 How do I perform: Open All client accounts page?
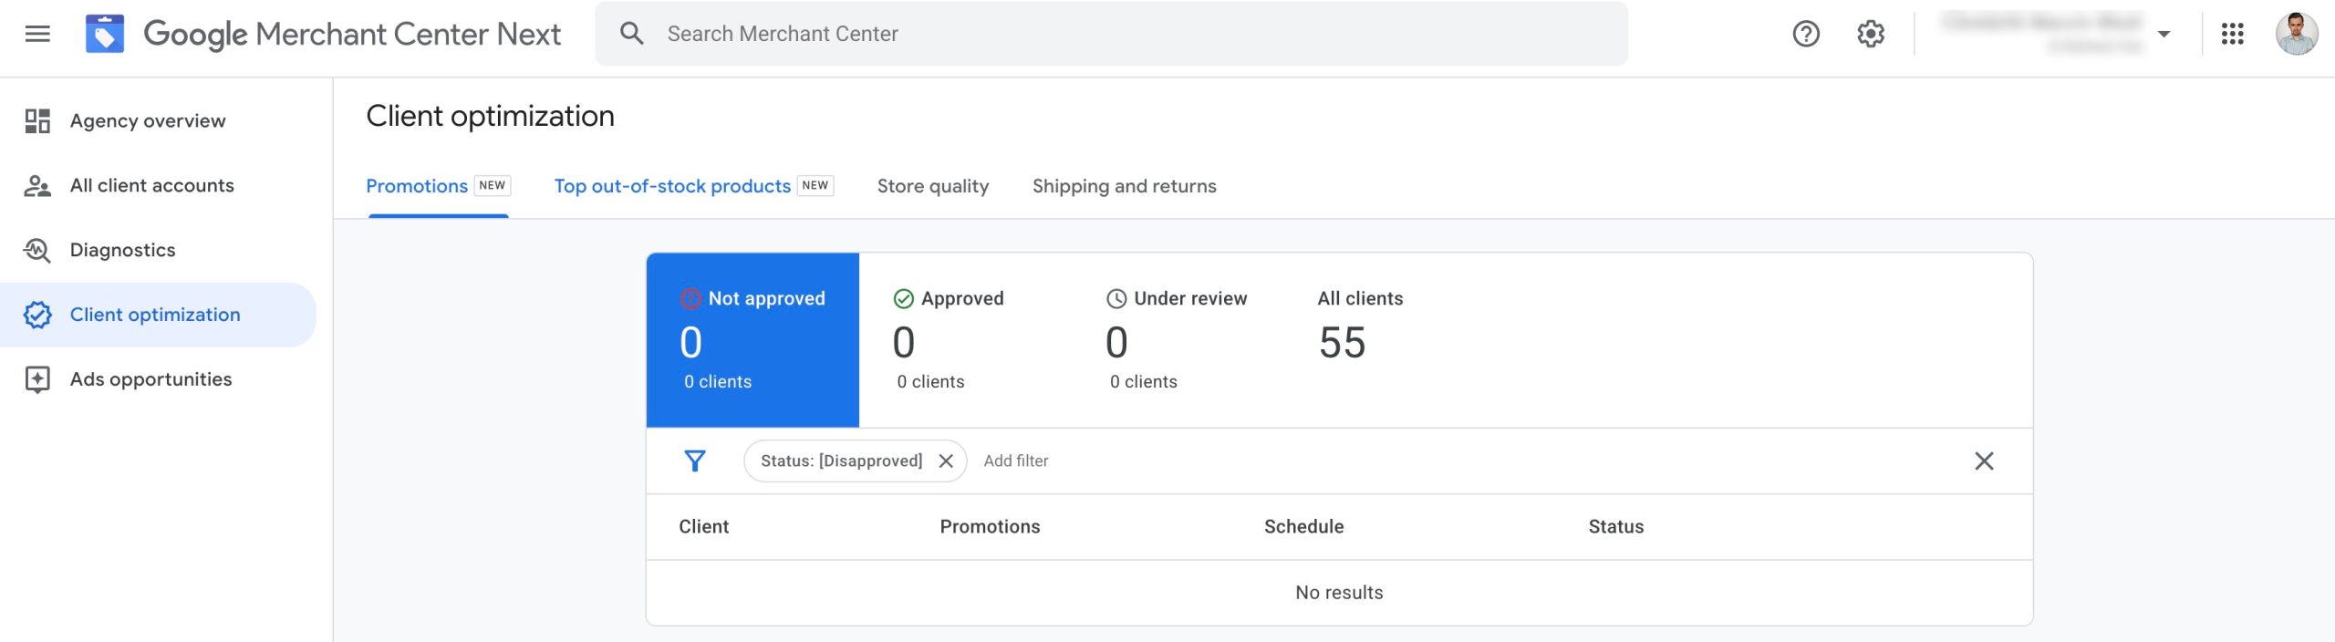point(158,185)
